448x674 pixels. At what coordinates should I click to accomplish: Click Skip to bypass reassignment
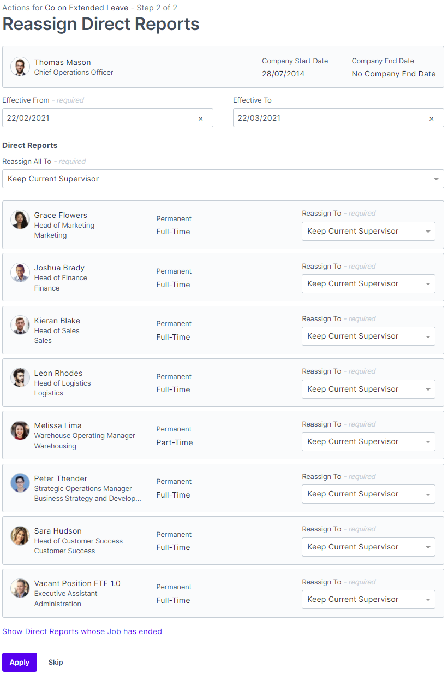click(x=55, y=662)
